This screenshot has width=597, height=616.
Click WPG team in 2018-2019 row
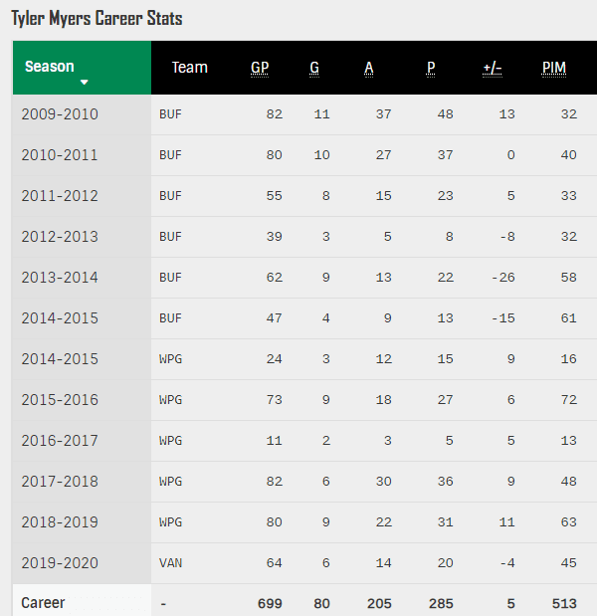point(171,522)
